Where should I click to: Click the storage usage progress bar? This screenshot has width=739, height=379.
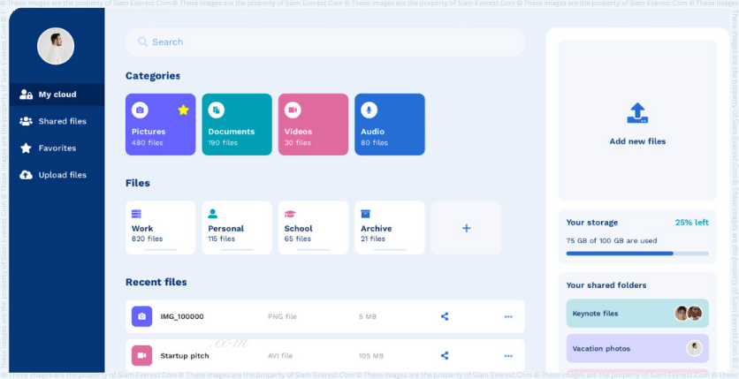click(x=636, y=254)
